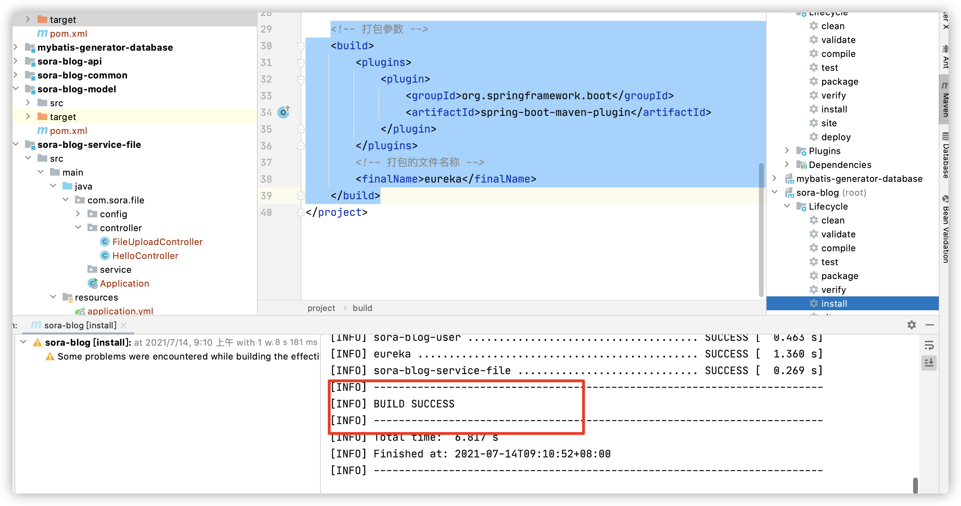Toggle soft-wrap in the console output
The height and width of the screenshot is (506, 961).
929,346
